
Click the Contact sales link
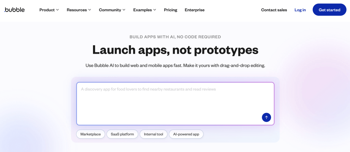pos(274,10)
